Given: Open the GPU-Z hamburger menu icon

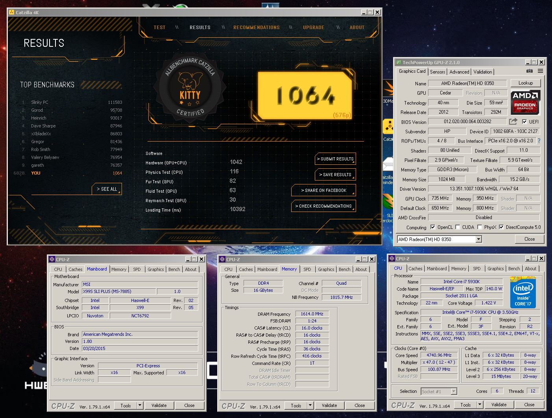Looking at the screenshot, I should [x=541, y=71].
